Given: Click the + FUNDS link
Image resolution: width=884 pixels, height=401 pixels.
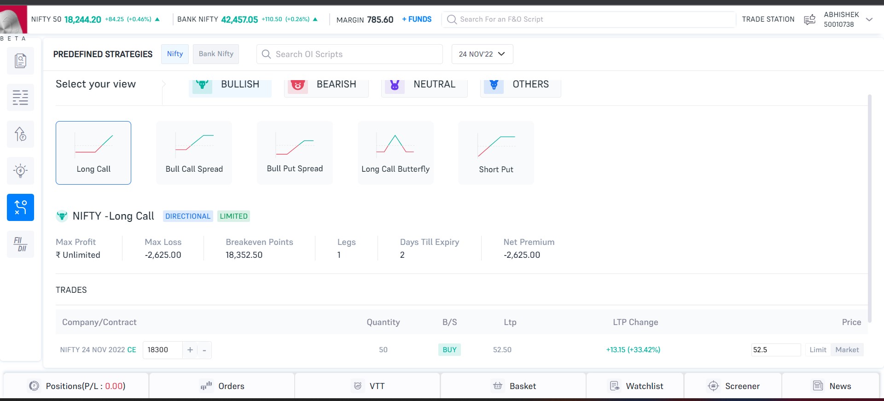Looking at the screenshot, I should (x=417, y=19).
